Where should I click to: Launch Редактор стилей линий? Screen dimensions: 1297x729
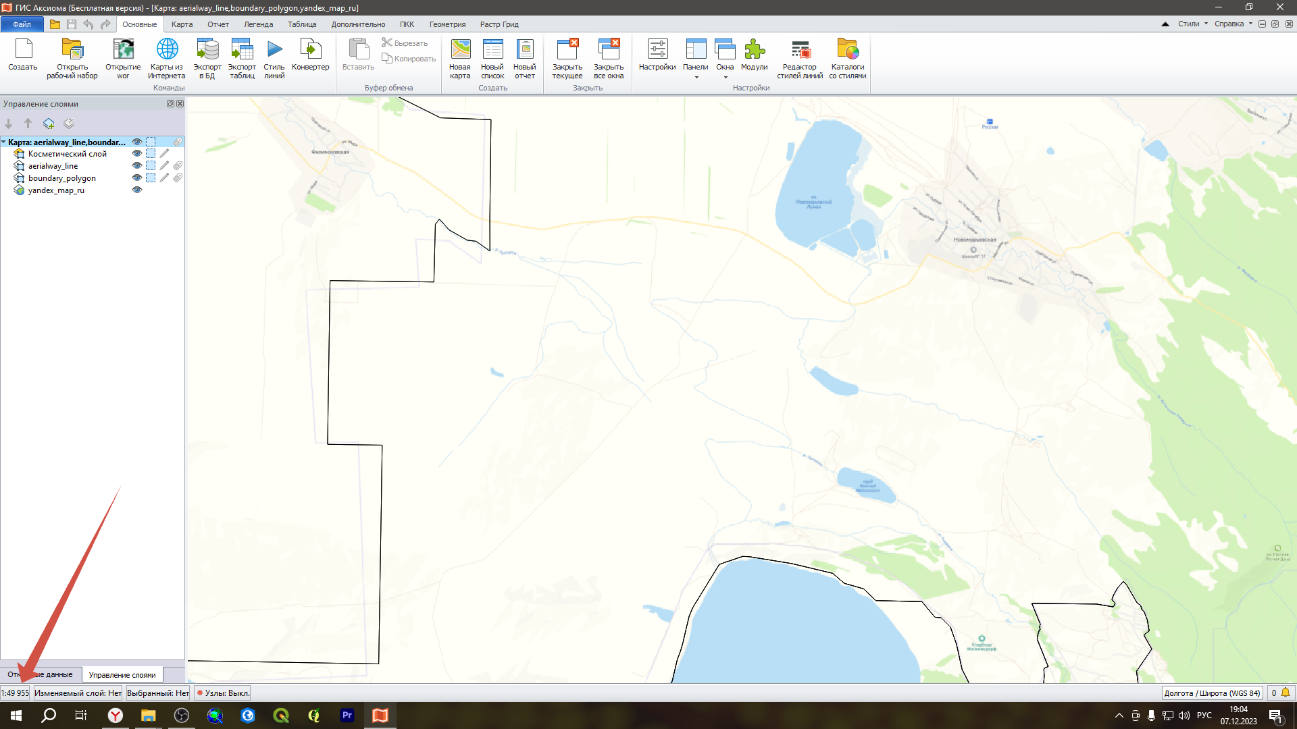coord(800,50)
